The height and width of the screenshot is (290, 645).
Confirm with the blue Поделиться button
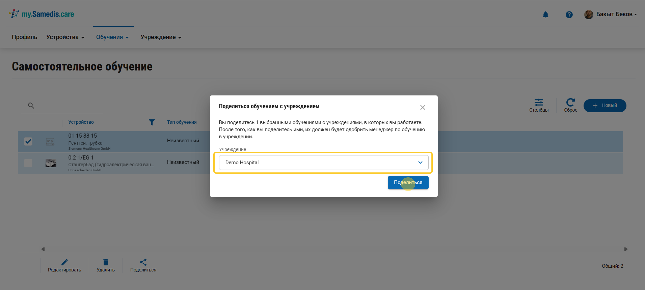click(x=408, y=182)
